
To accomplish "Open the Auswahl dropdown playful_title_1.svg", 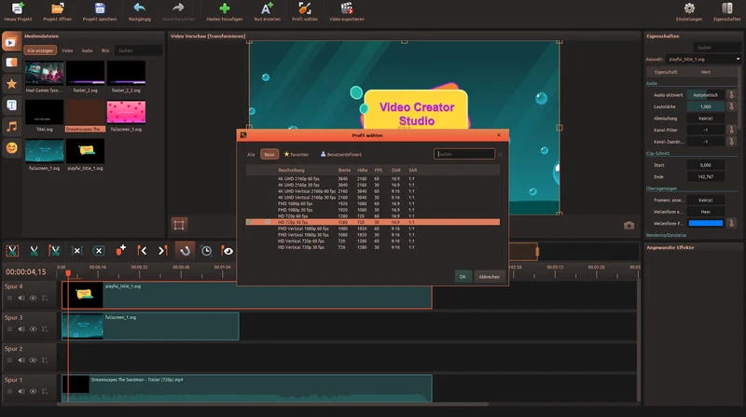I will pos(703,59).
